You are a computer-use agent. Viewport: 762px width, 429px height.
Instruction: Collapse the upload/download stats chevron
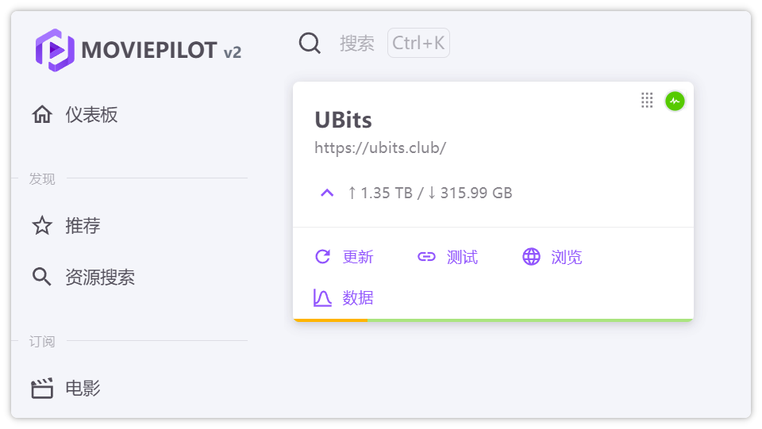[x=327, y=193]
